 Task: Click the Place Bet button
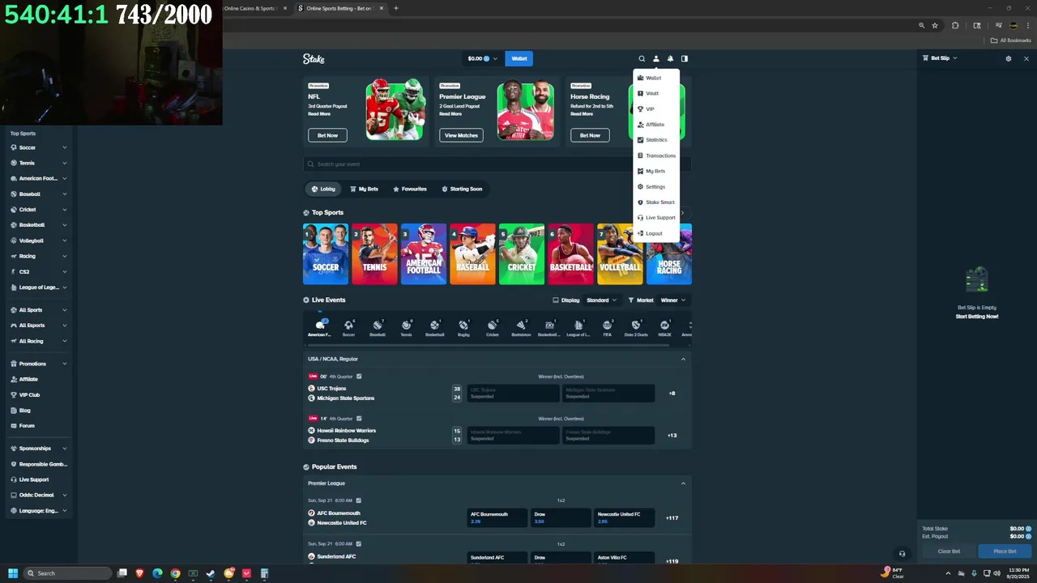pos(1005,551)
